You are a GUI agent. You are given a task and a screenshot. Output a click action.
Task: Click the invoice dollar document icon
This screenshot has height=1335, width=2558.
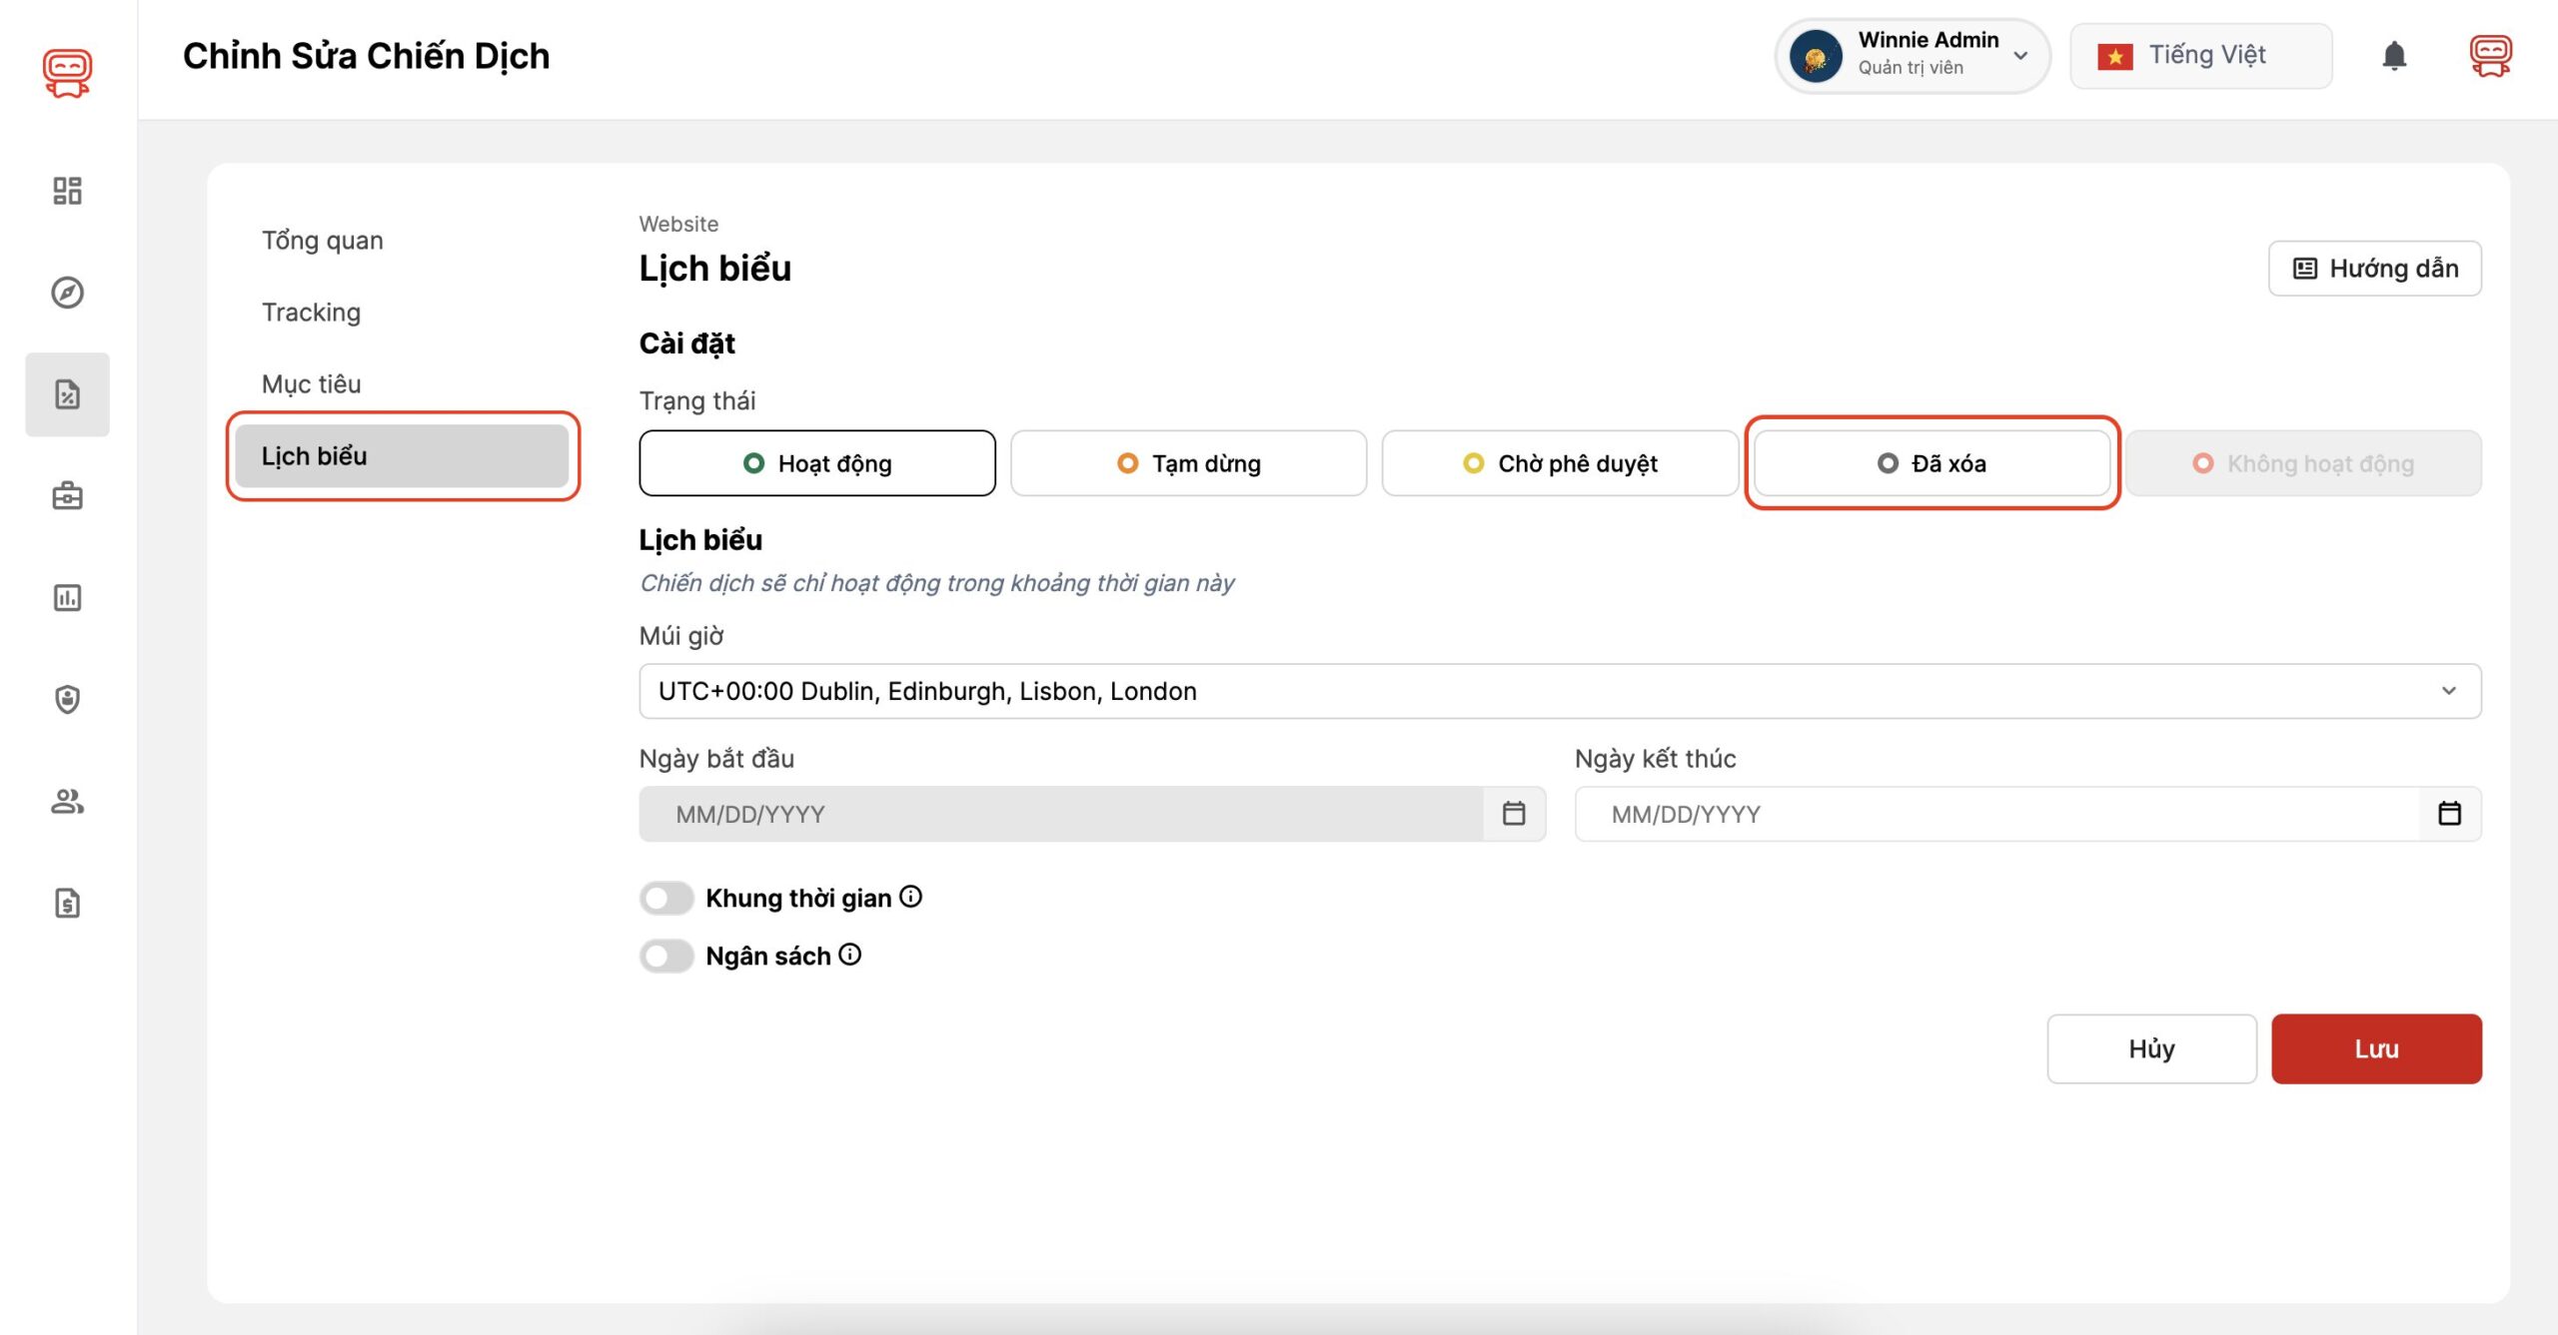(x=67, y=903)
